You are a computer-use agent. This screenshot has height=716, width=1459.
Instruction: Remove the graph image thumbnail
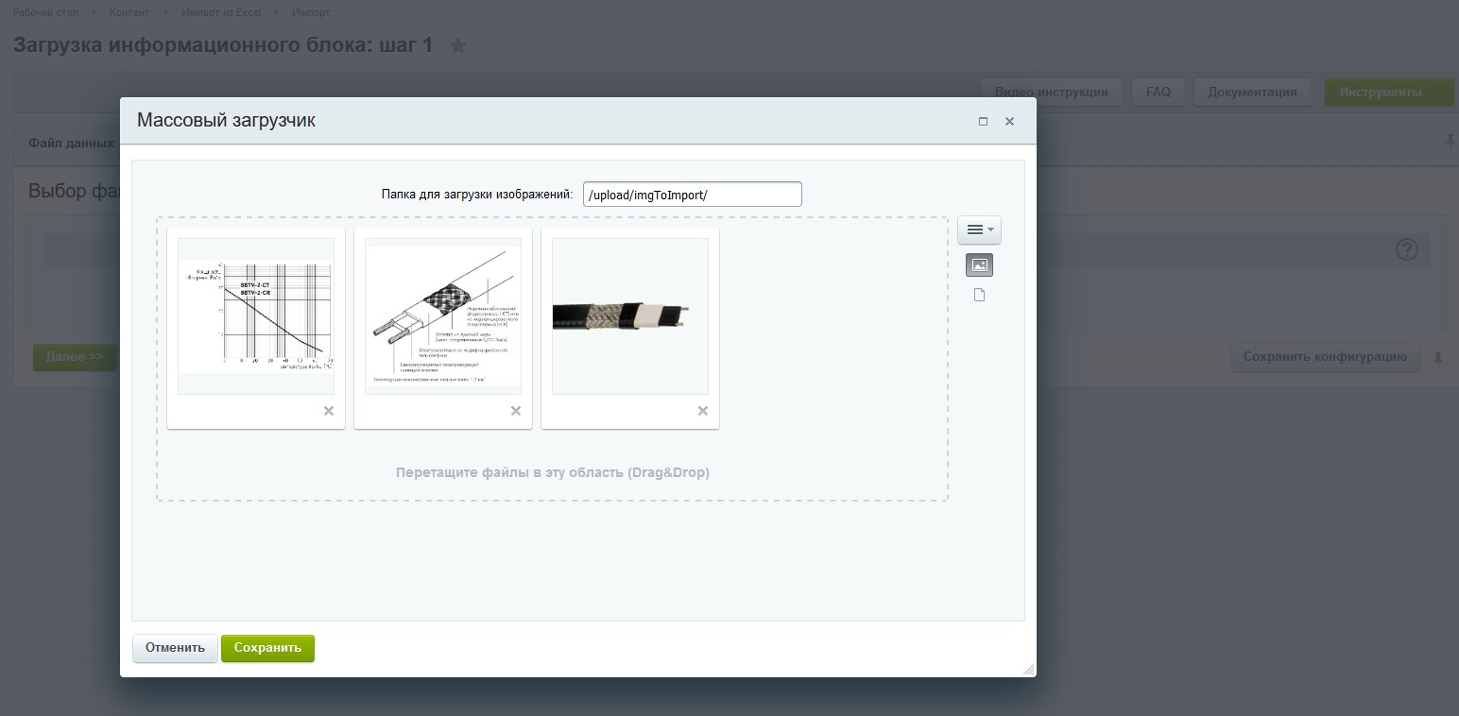coord(329,411)
